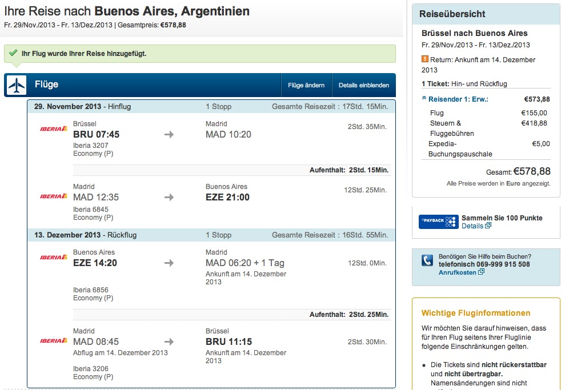Click the Iberia logo for flight 6856

54,257
